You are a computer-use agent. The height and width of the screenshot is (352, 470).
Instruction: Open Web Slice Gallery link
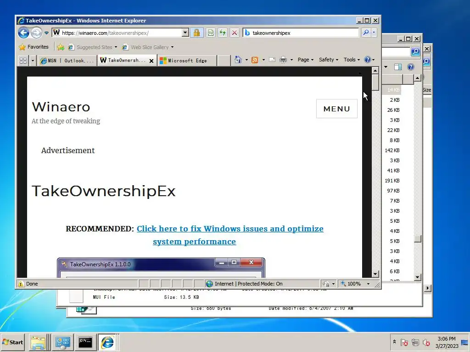(x=148, y=47)
